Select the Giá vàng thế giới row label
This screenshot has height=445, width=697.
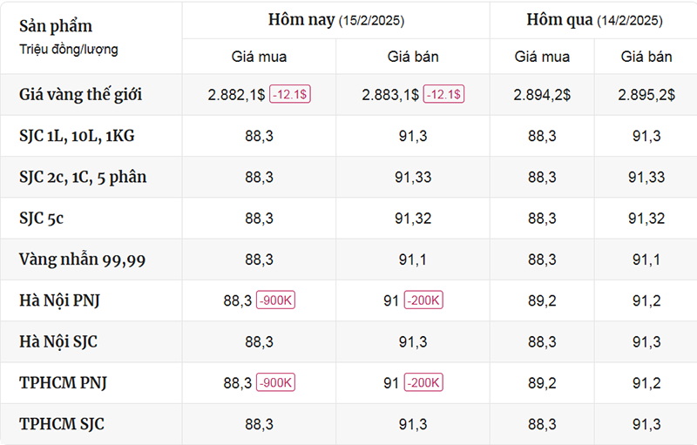[x=80, y=95]
